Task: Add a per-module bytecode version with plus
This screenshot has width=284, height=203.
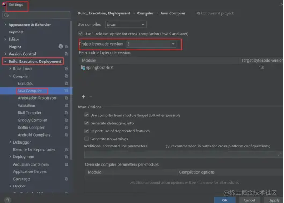Action: pos(83,97)
